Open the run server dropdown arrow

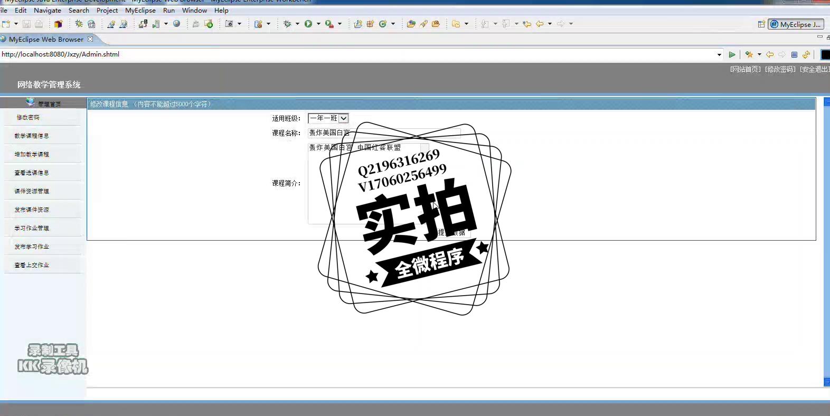(x=166, y=24)
